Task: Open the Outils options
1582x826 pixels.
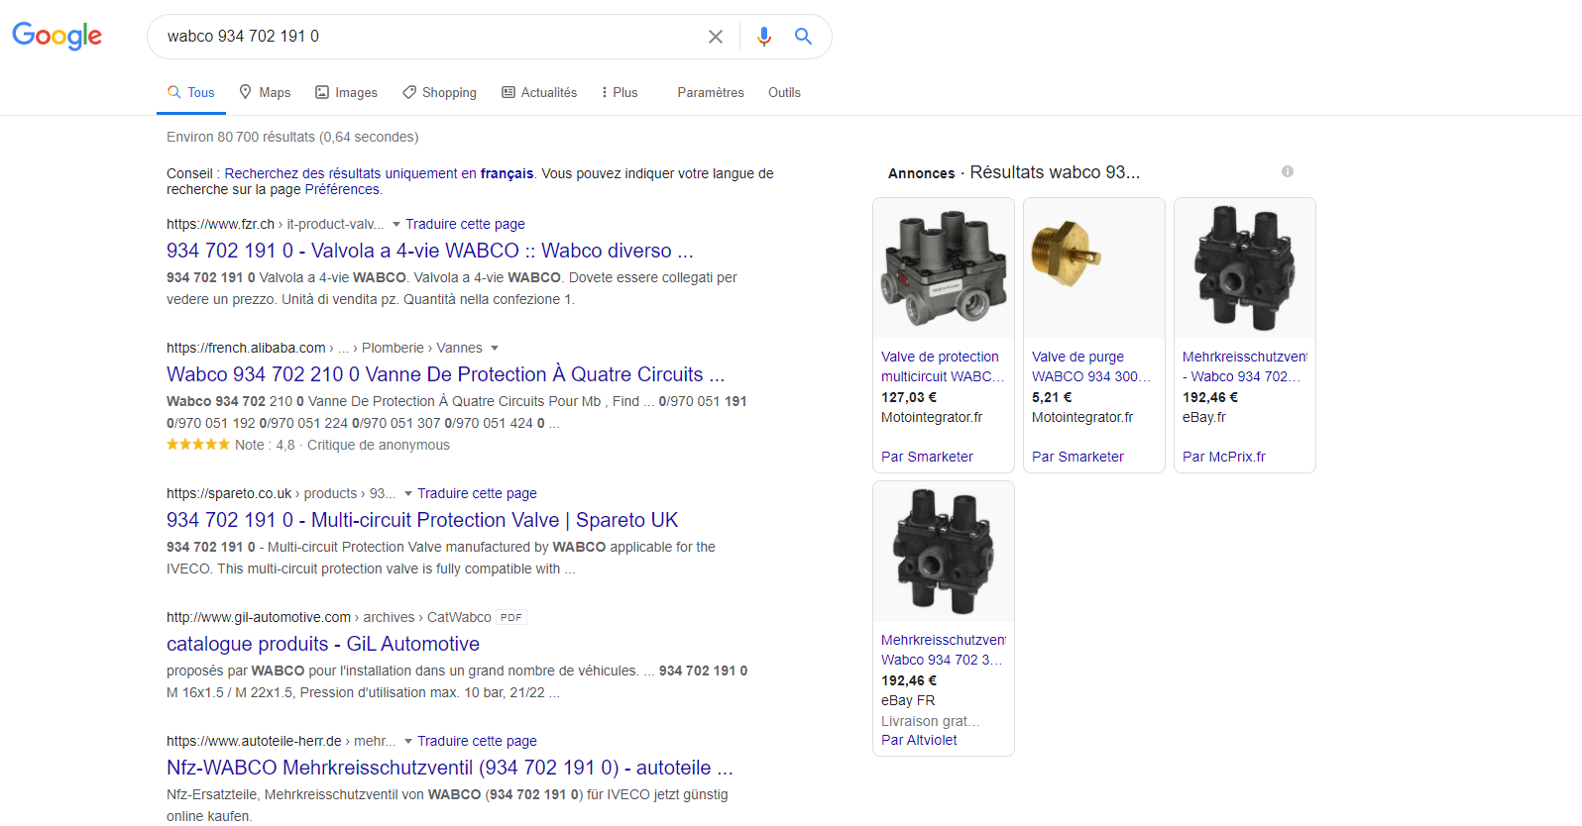Action: pyautogui.click(x=784, y=92)
